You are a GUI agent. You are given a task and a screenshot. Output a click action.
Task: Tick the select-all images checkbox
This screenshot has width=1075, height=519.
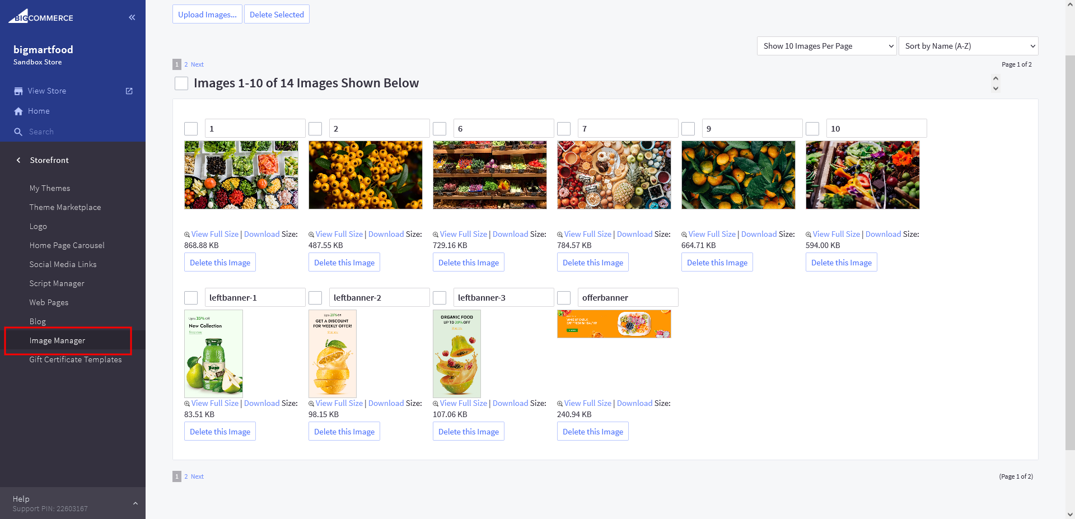pyautogui.click(x=181, y=83)
